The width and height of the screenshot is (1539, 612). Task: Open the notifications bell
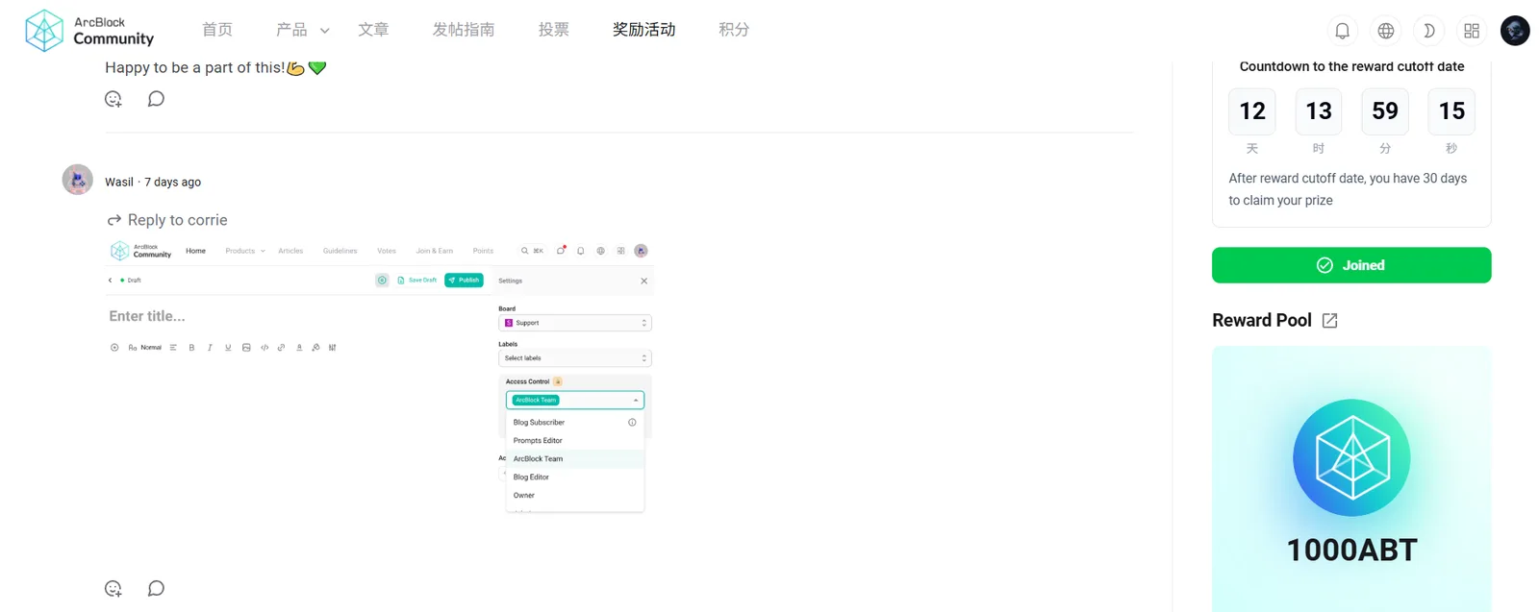tap(1343, 31)
